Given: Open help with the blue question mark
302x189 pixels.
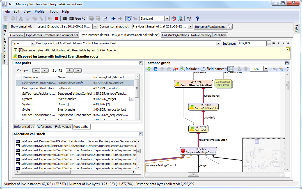Looking at the screenshot, I should point(197,19).
